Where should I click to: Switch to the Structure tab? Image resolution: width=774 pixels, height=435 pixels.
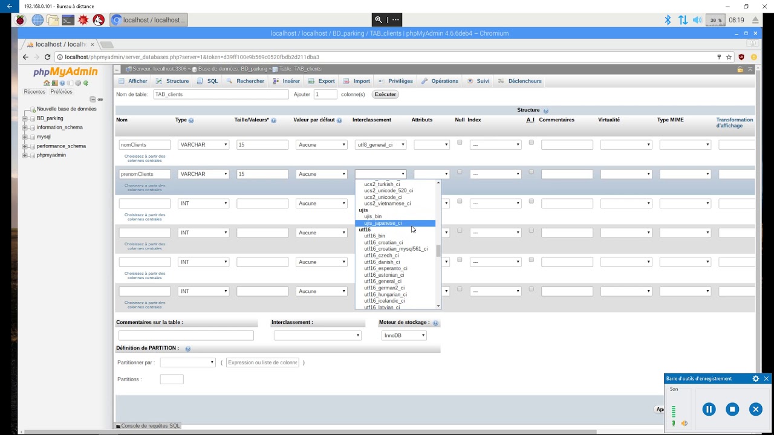pos(177,81)
